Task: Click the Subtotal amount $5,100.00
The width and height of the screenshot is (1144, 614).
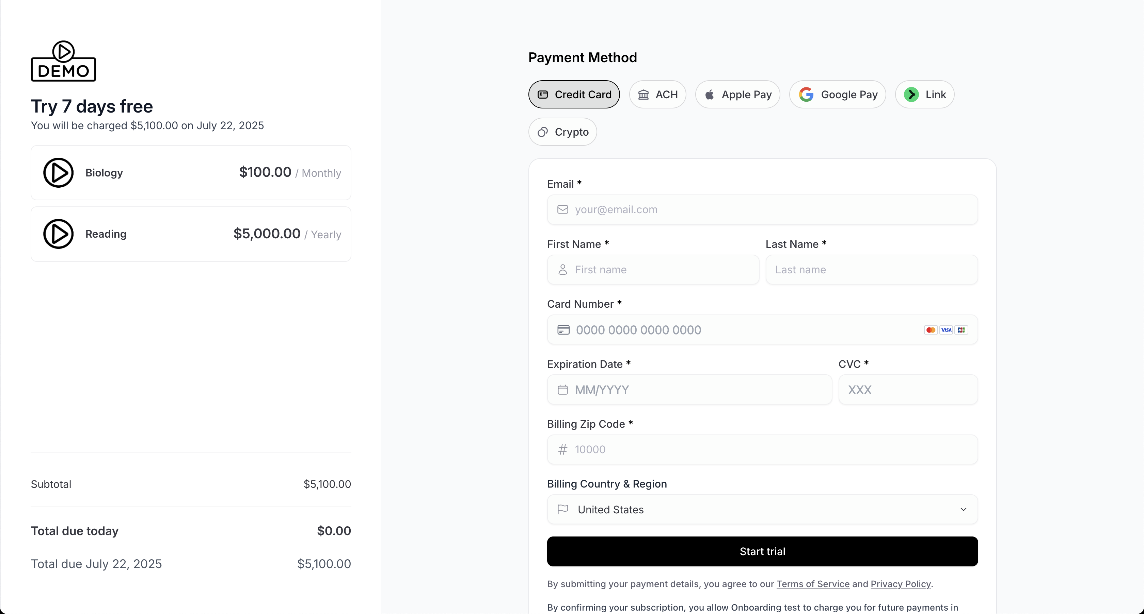Action: point(327,484)
